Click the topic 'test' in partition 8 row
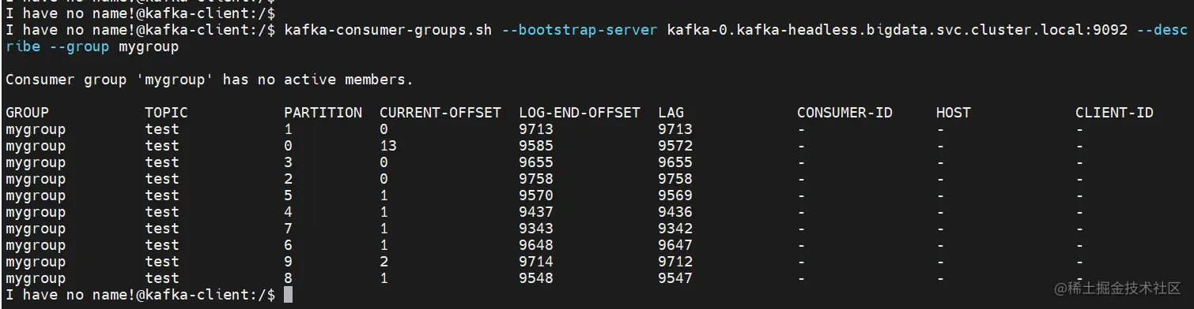Viewport: 1194px width, 309px height. pos(162,278)
